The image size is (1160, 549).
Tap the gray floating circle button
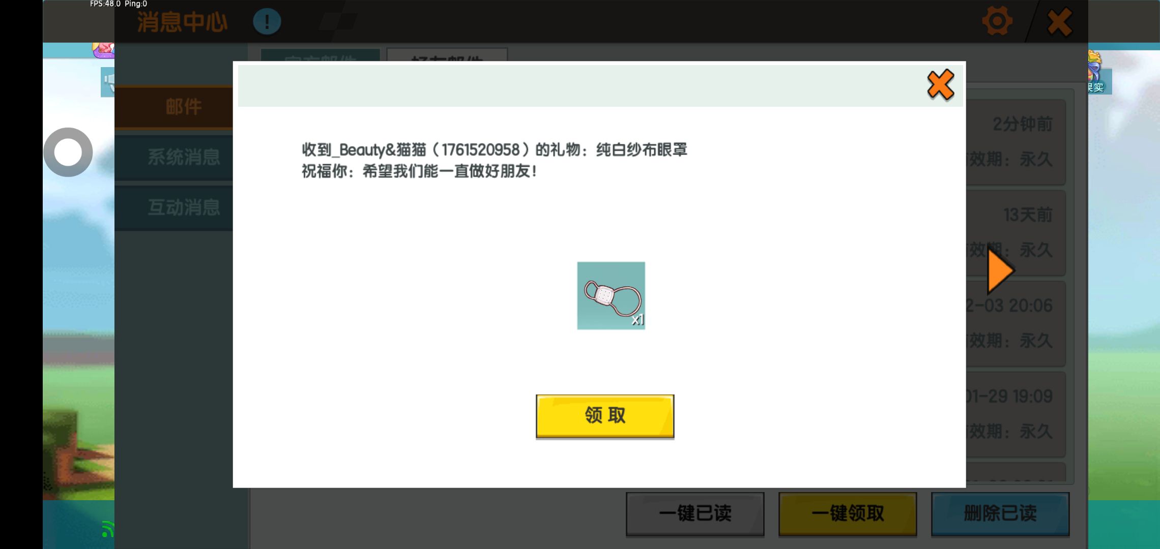pyautogui.click(x=68, y=152)
